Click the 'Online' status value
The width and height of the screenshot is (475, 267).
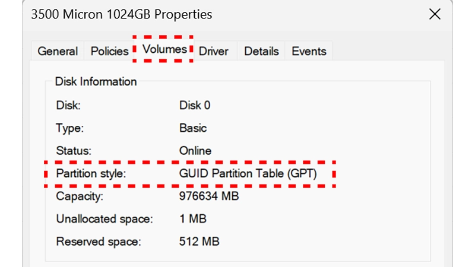[195, 151]
